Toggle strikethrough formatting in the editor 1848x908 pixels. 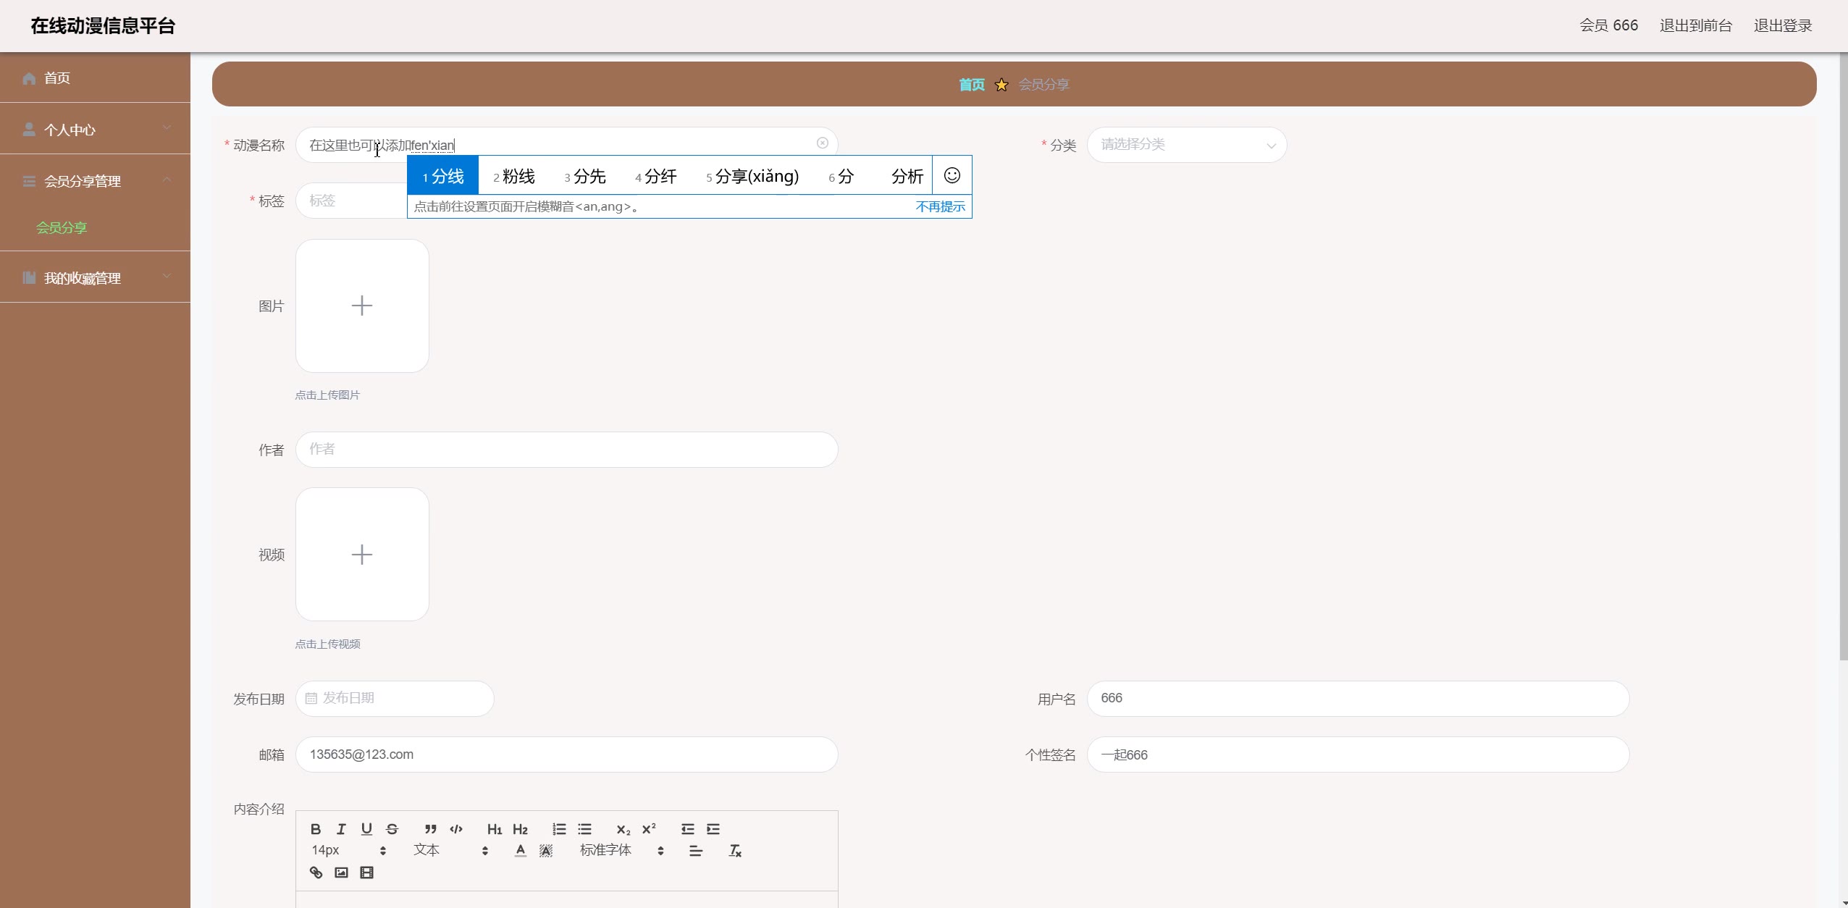392,829
